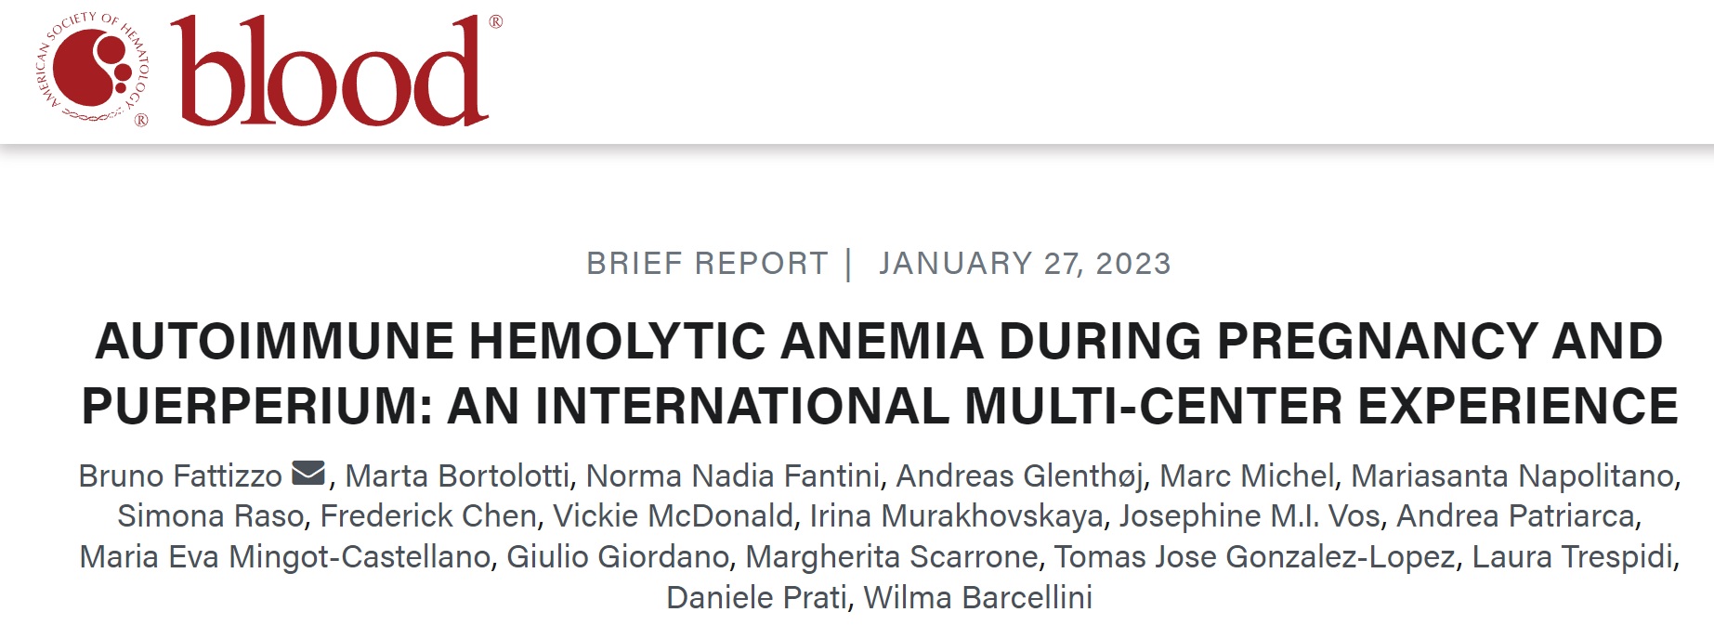1714x625 pixels.
Task: Open author Norma Nadia Fantini
Action: pyautogui.click(x=733, y=475)
